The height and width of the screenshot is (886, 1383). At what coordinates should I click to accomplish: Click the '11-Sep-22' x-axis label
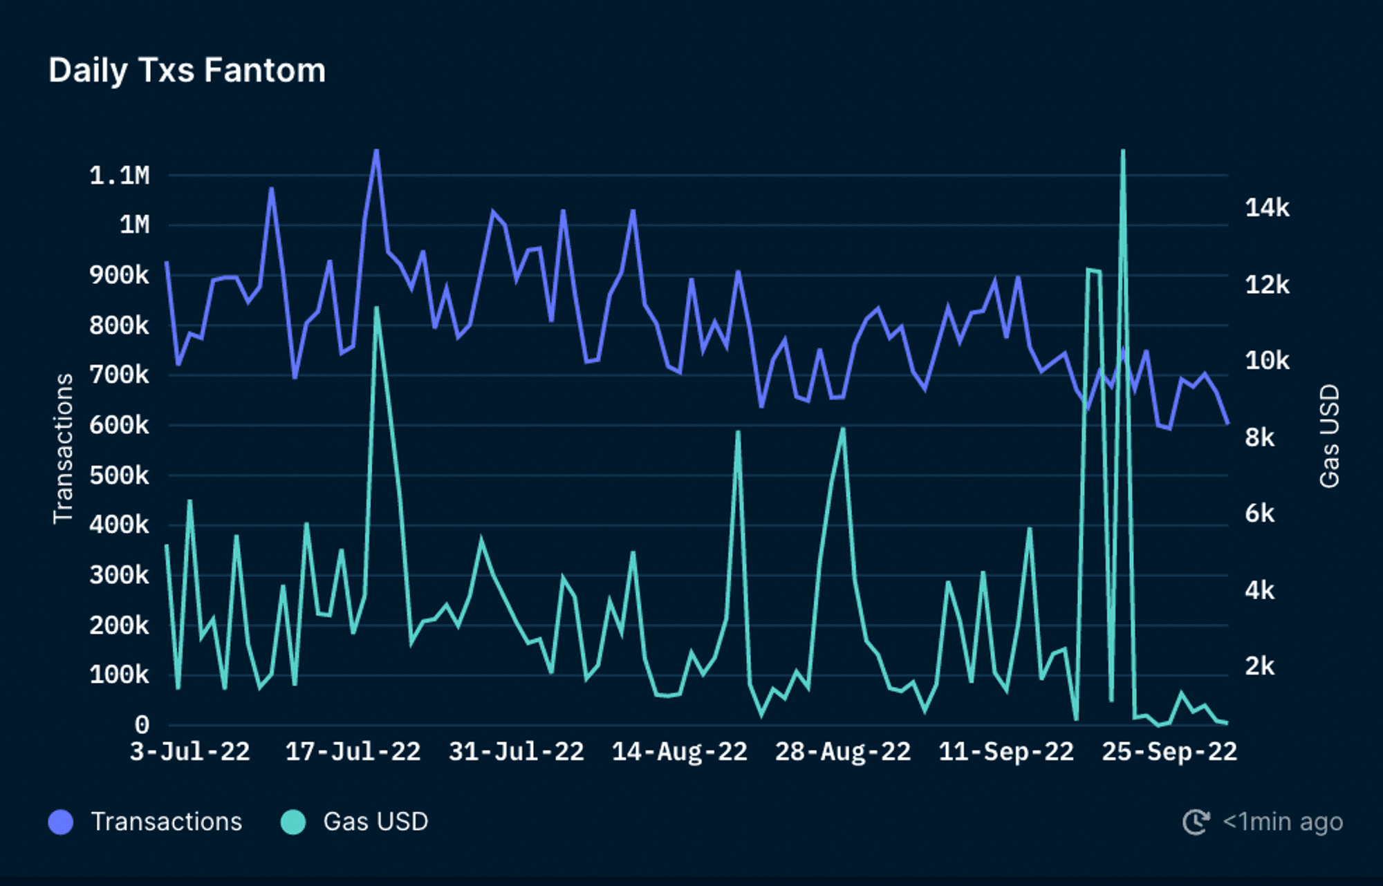tap(1006, 751)
